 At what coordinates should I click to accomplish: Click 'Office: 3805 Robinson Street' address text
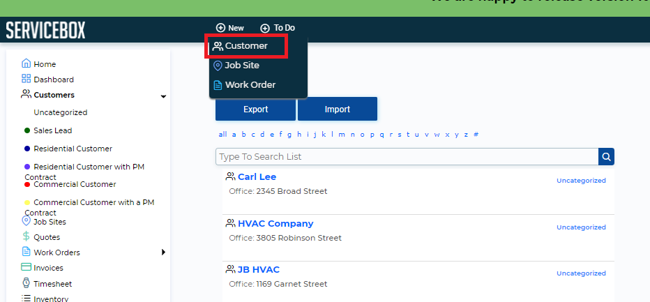coord(285,238)
